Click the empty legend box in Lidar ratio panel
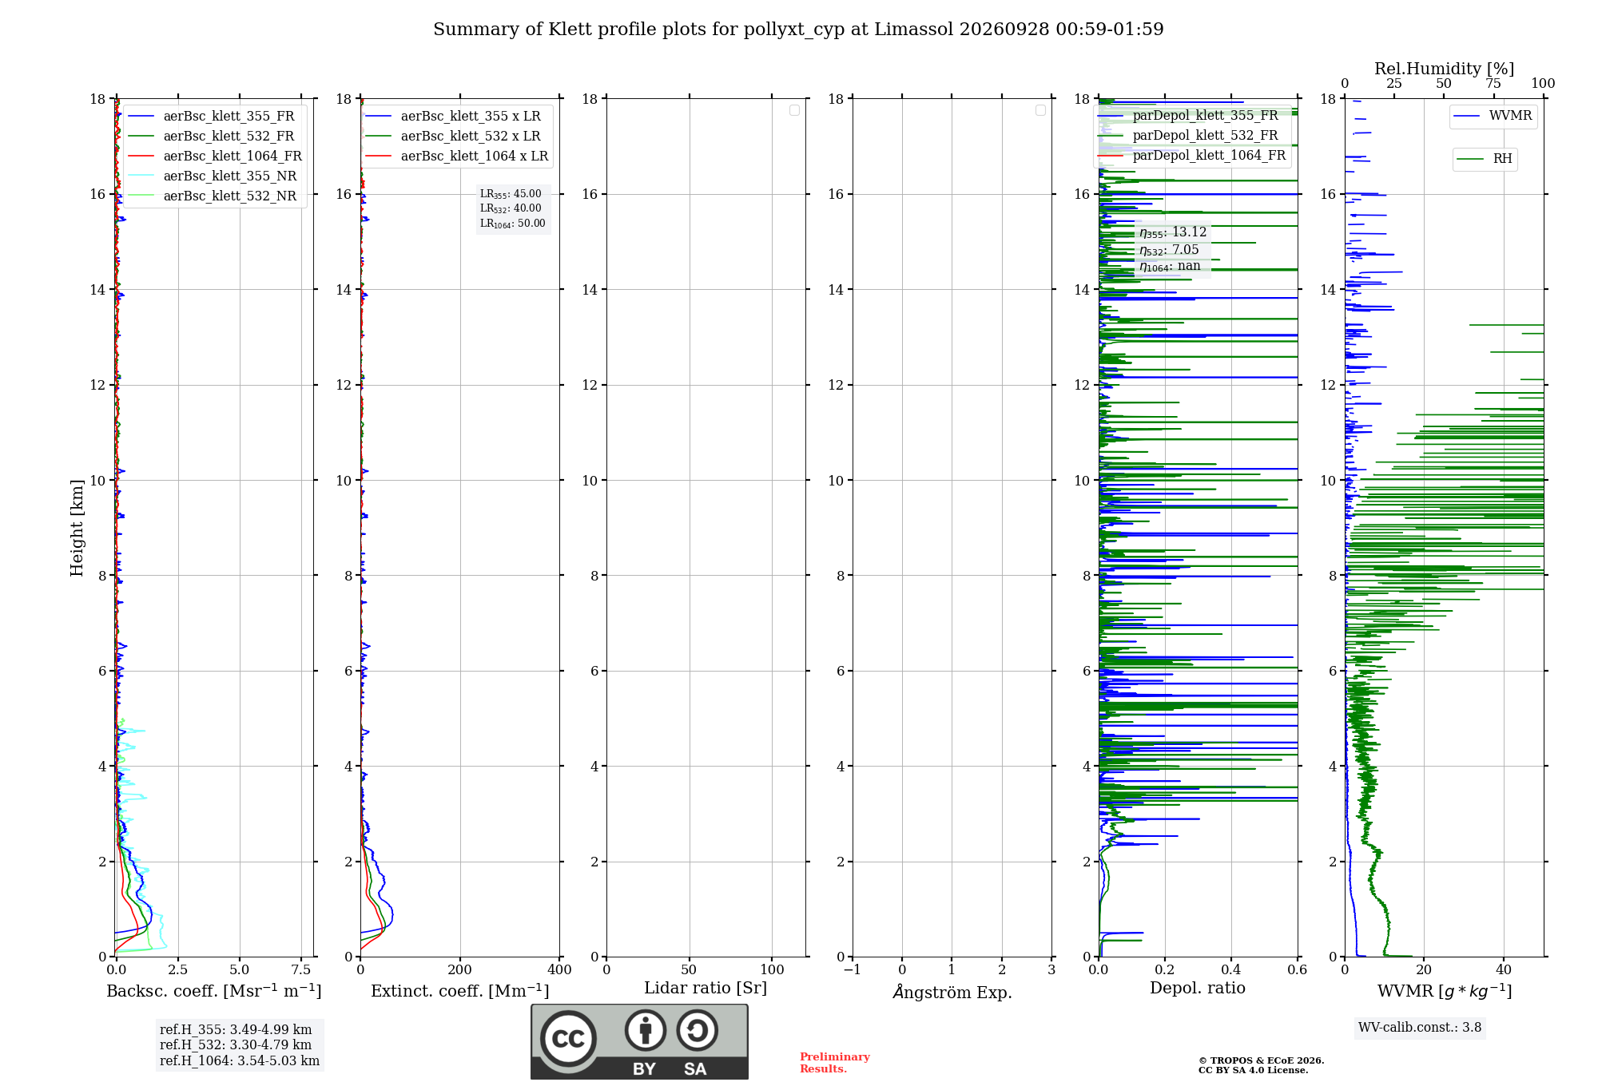1598x1086 pixels. 794,110
